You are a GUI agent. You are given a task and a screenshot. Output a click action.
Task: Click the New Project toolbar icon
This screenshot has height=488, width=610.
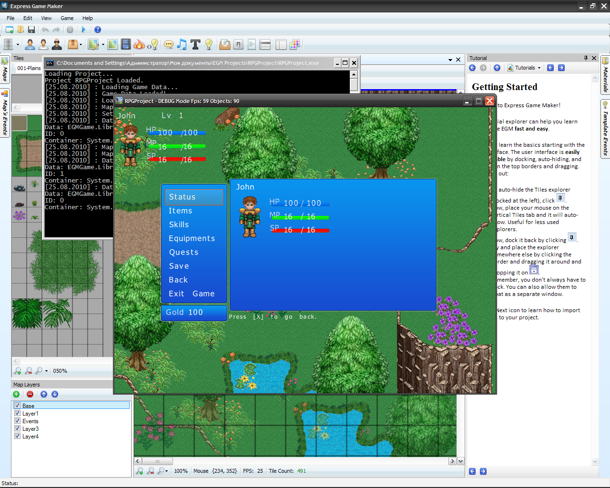click(x=9, y=30)
